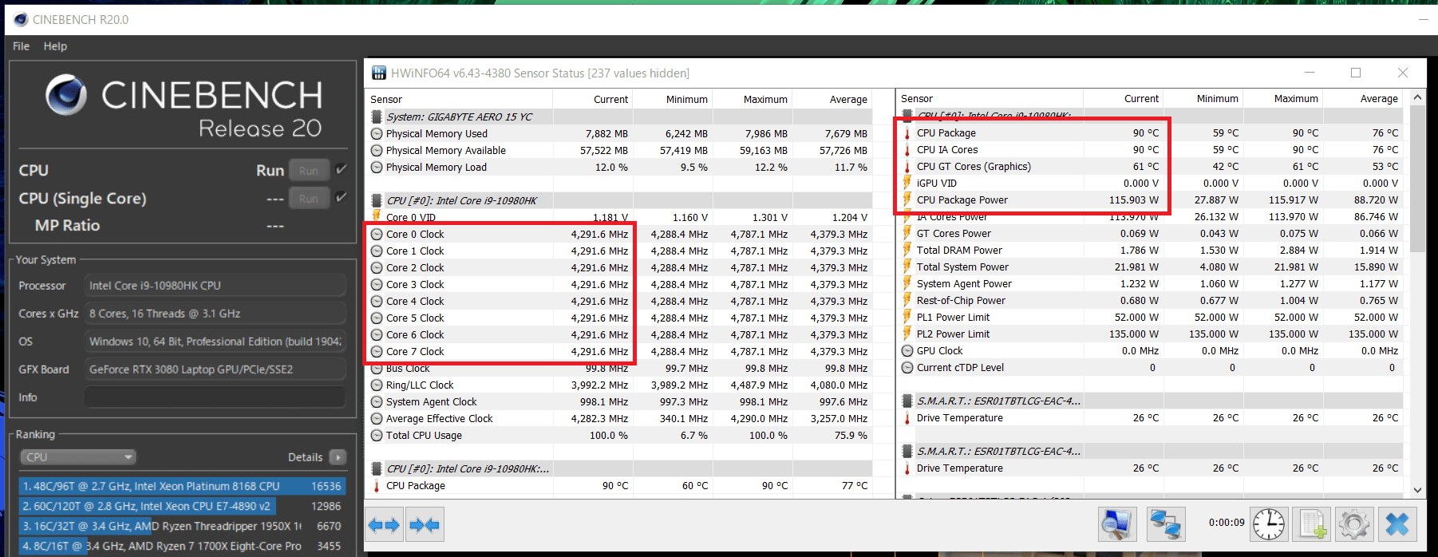This screenshot has width=1438, height=557.
Task: Reset the HWiNFO clock timer icon
Action: (1269, 524)
